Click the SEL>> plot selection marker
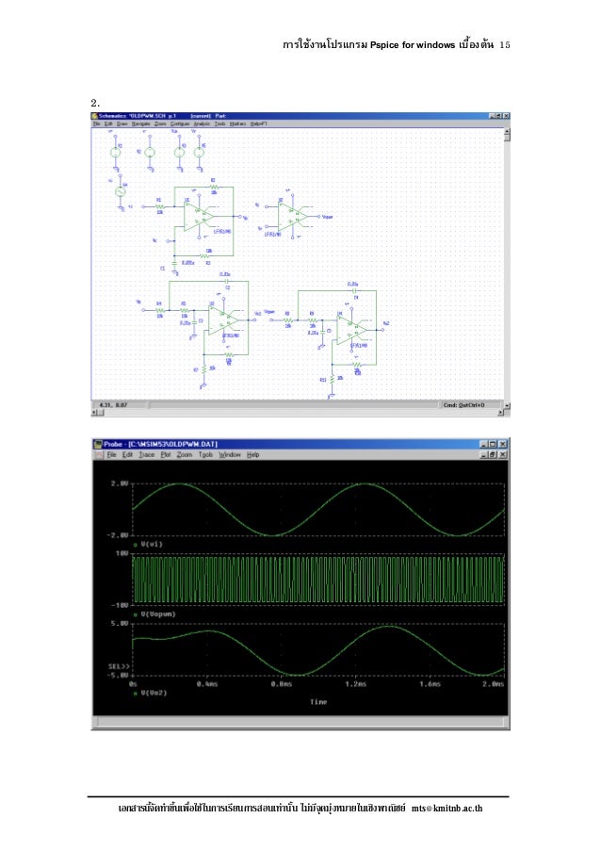The width and height of the screenshot is (601, 851). click(x=114, y=666)
